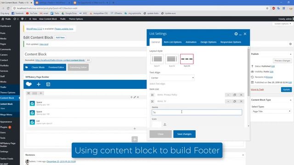This screenshot has height=165, width=294.
Task: Expand Screen Options dropdown
Action: (283, 24)
